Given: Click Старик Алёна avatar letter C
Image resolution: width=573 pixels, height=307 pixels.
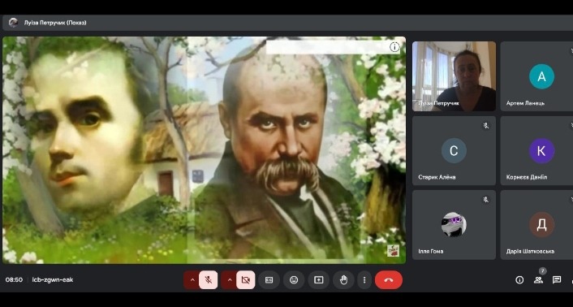Looking at the screenshot, I should (454, 150).
